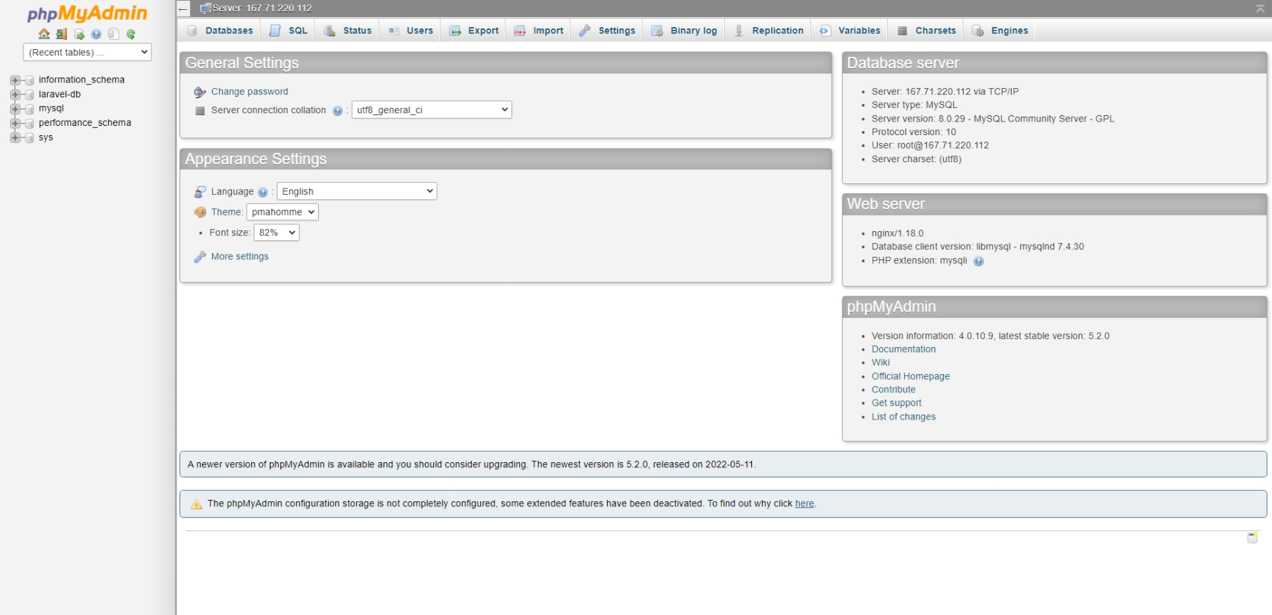This screenshot has width=1272, height=615.
Task: Expand the laravel-db tree node
Action: point(15,95)
